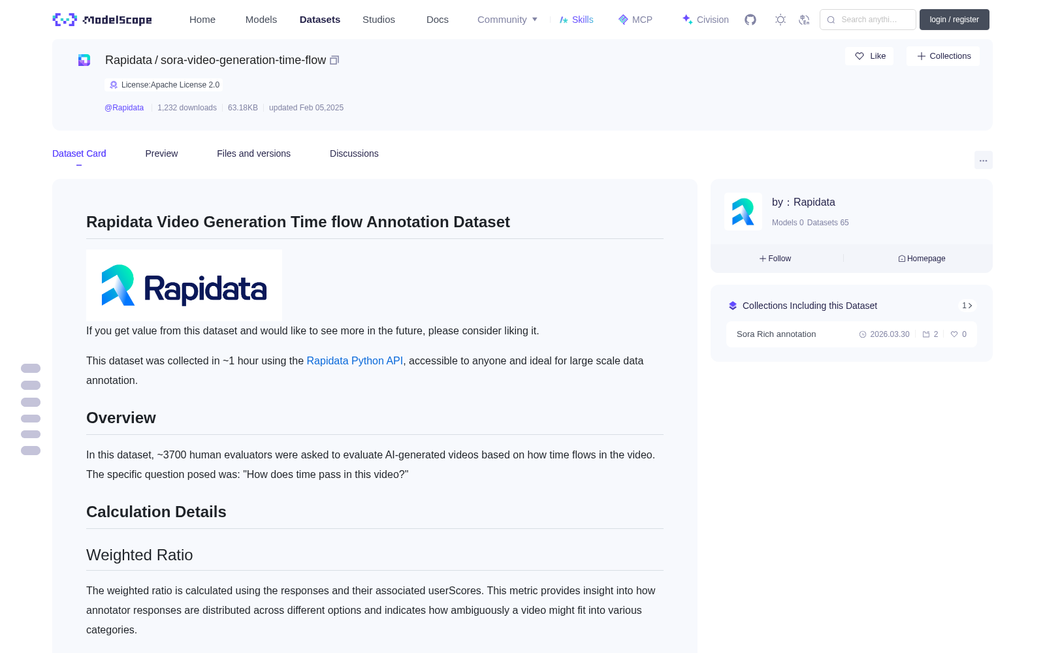Open the Docs nav item

point(438,20)
